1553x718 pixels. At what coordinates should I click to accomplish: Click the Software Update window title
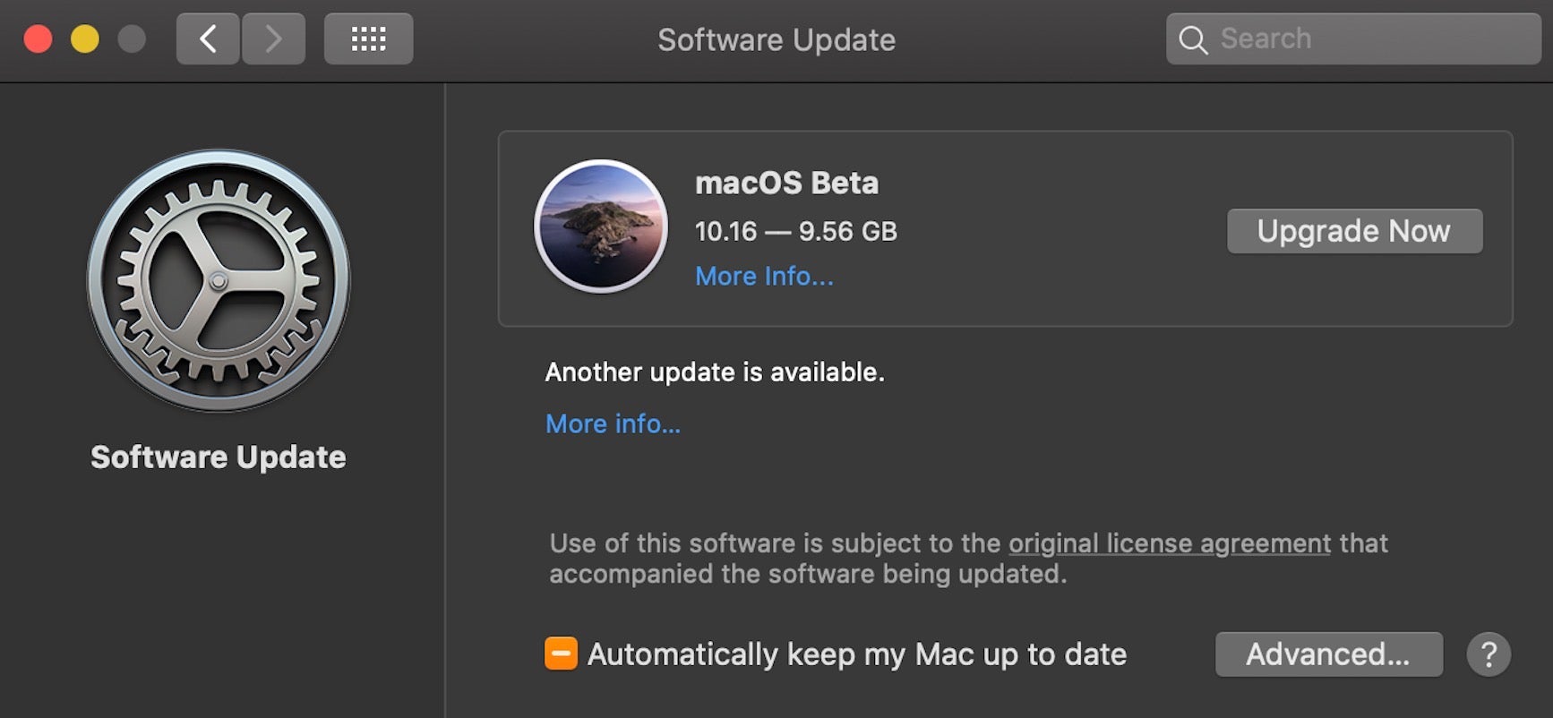[x=776, y=39]
